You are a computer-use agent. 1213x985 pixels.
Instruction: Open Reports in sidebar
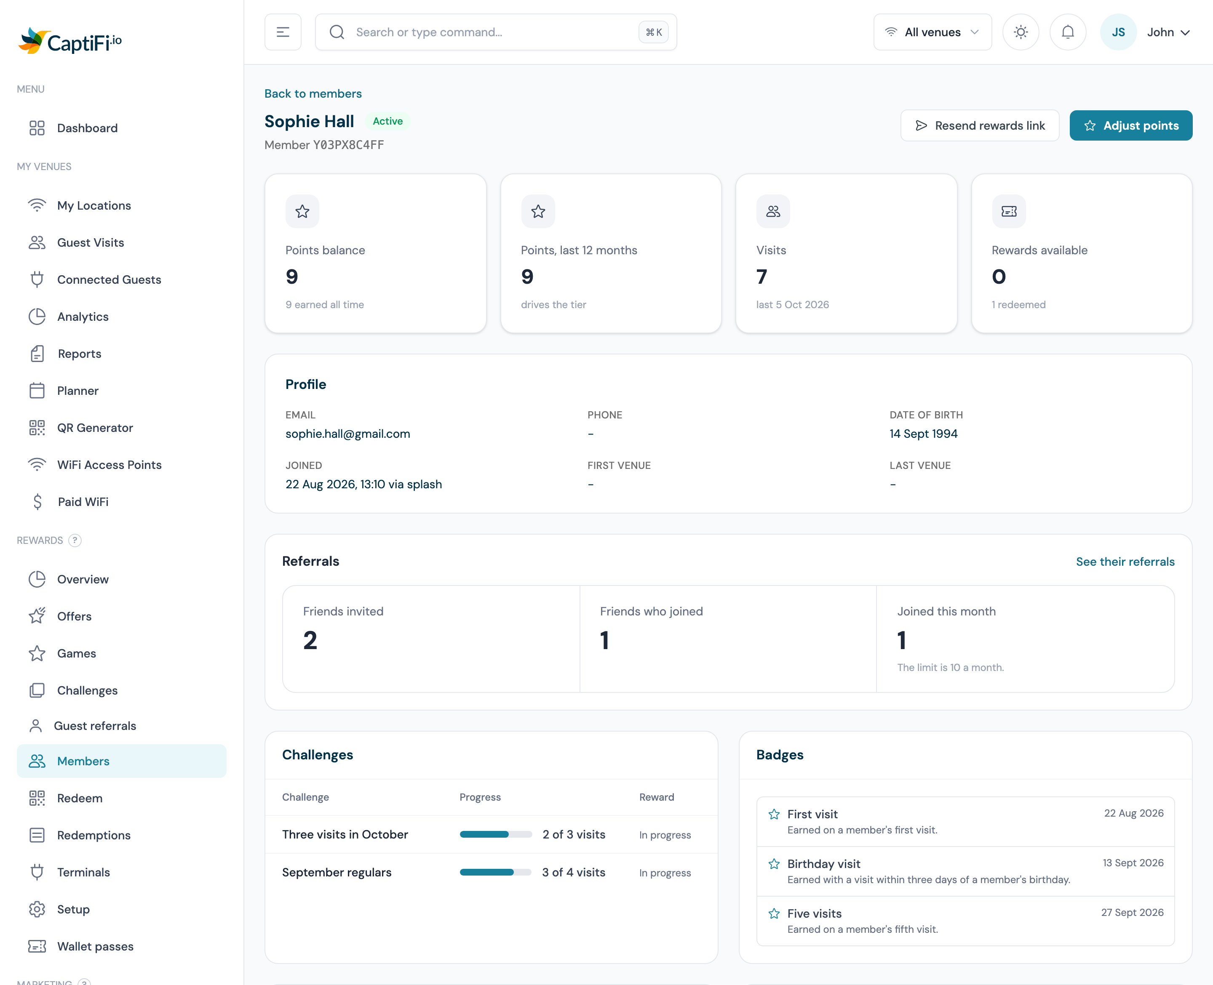[x=121, y=354]
